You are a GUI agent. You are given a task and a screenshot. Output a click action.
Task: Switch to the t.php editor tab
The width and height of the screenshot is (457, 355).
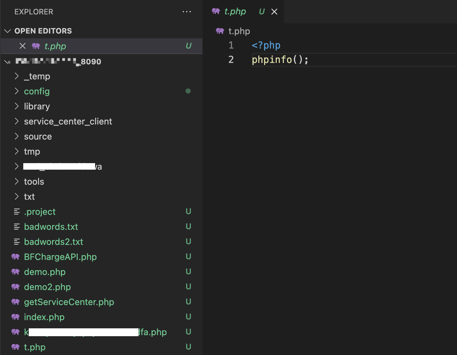click(235, 12)
